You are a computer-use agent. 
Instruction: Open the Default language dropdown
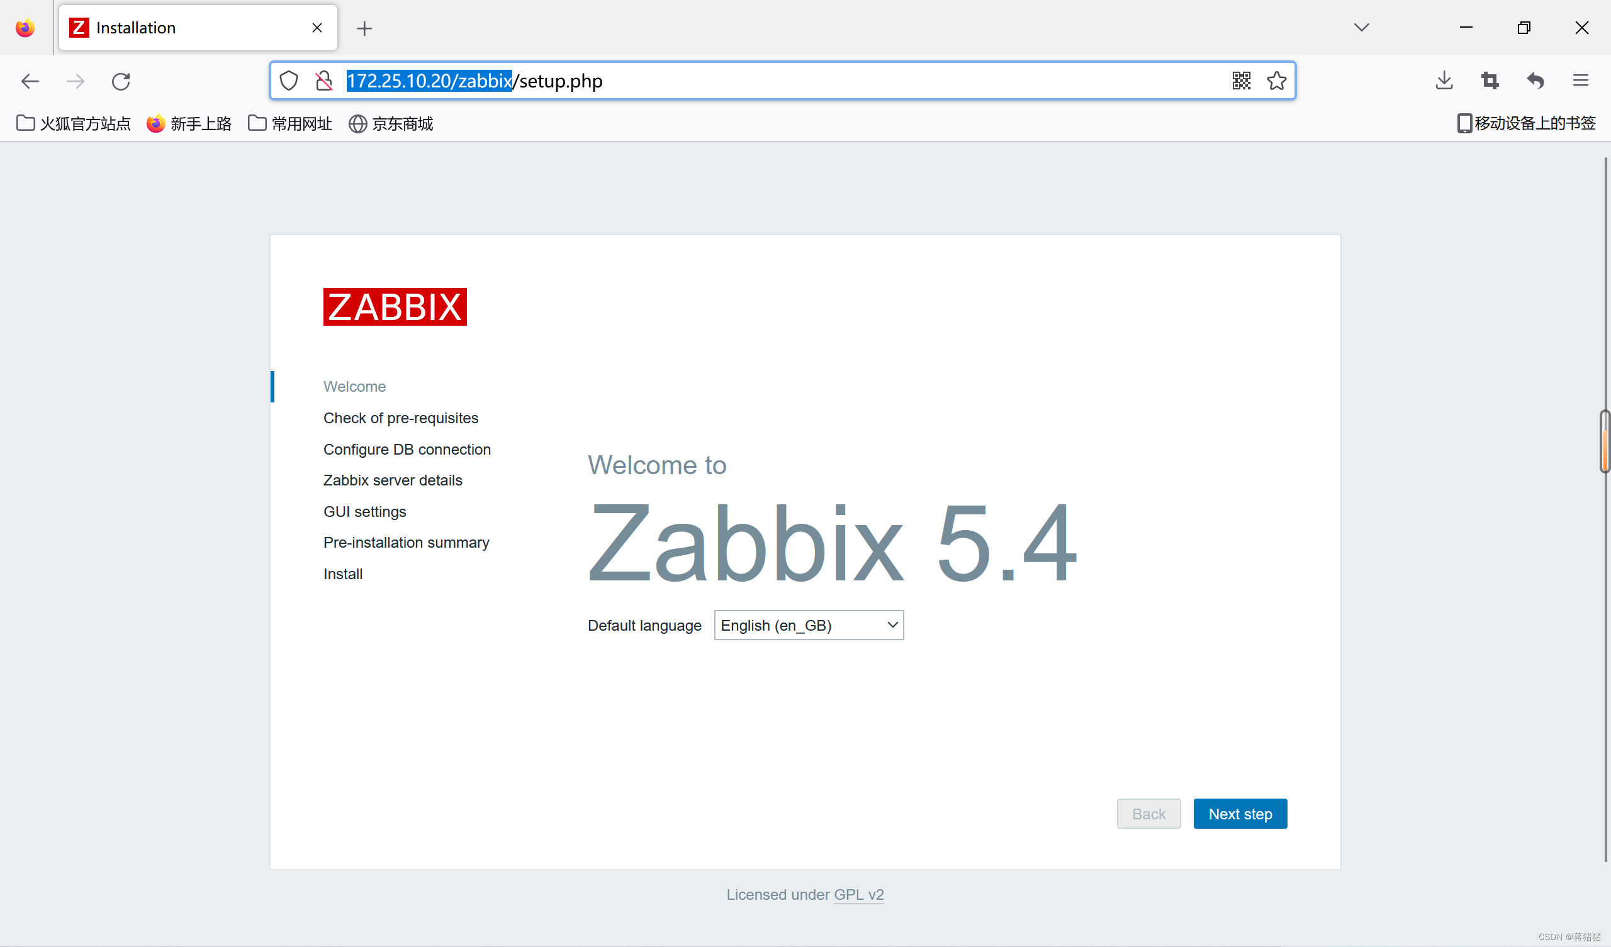[808, 625]
